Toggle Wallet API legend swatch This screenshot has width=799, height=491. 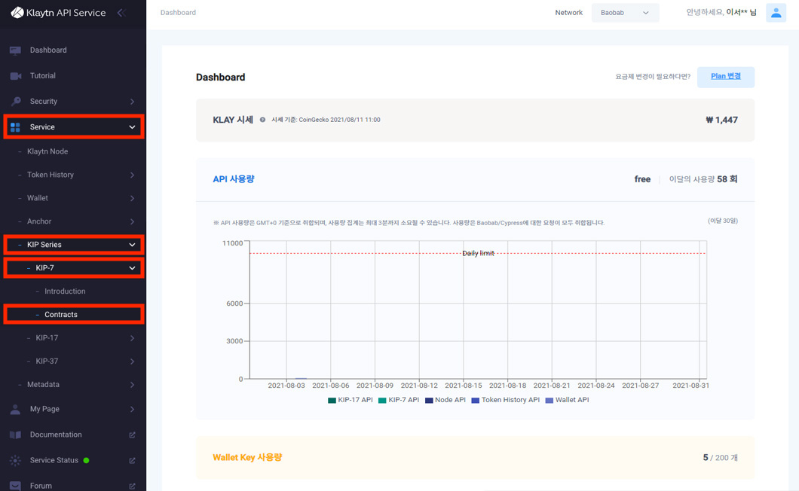tap(550, 401)
